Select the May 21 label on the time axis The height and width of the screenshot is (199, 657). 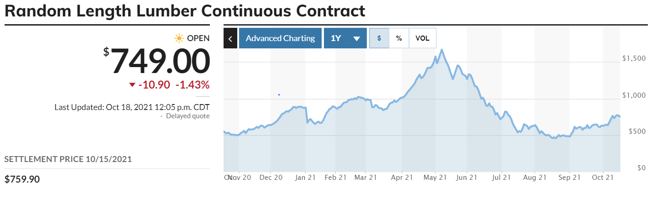[x=435, y=177]
